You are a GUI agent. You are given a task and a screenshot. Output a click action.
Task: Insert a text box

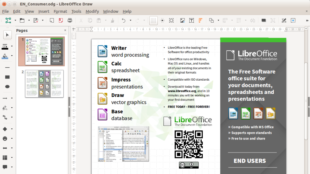(x=191, y=20)
